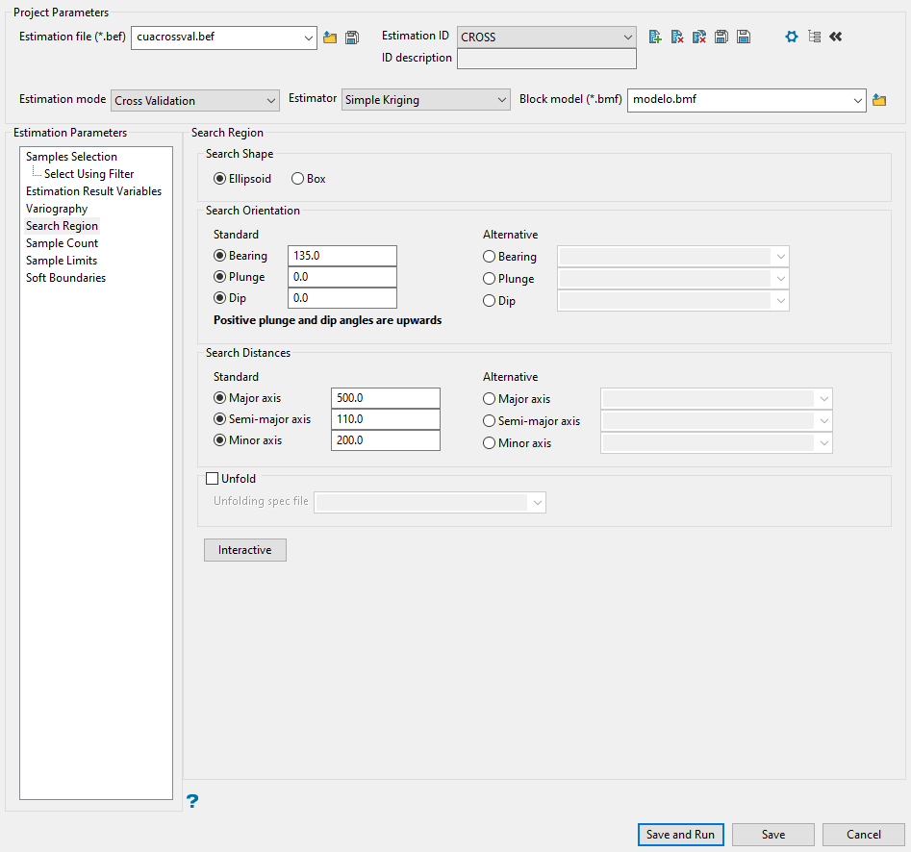
Task: Click the Interactive button
Action: click(x=244, y=550)
